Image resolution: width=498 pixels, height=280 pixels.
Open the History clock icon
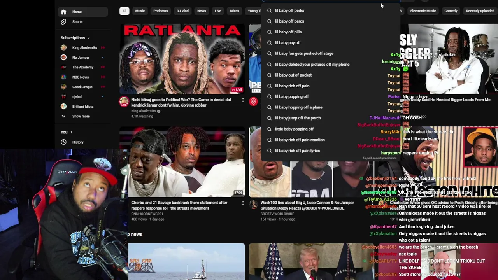(x=64, y=142)
